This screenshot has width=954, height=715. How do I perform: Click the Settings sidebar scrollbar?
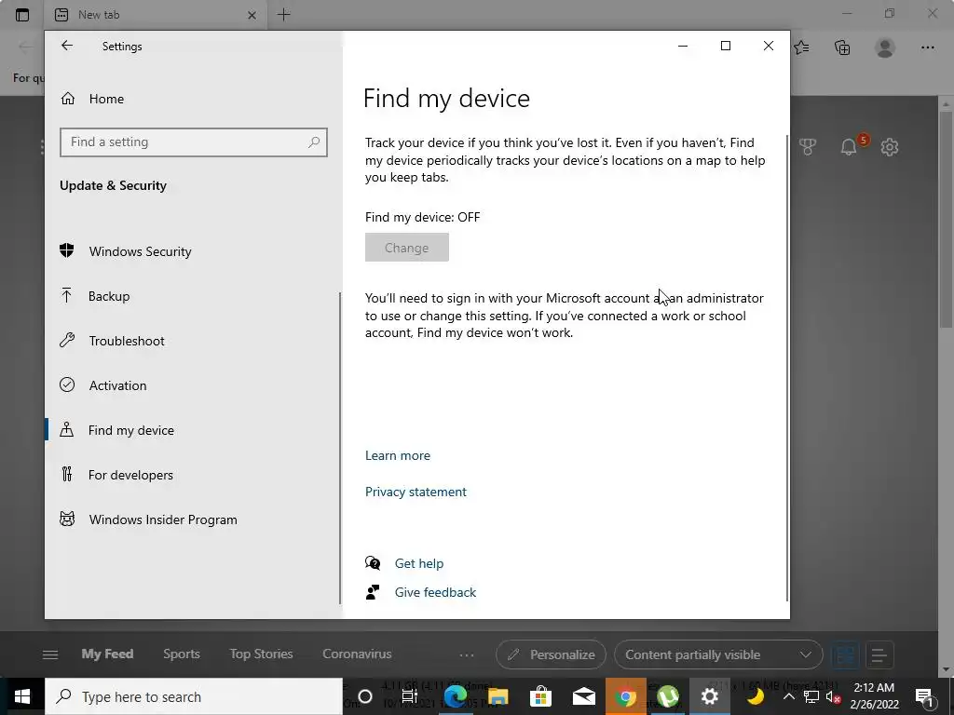point(339,448)
